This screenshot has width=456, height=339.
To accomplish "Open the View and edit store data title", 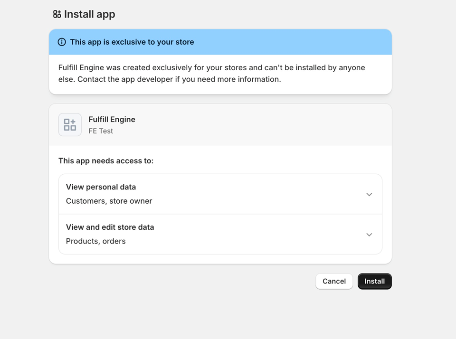I will pos(110,227).
